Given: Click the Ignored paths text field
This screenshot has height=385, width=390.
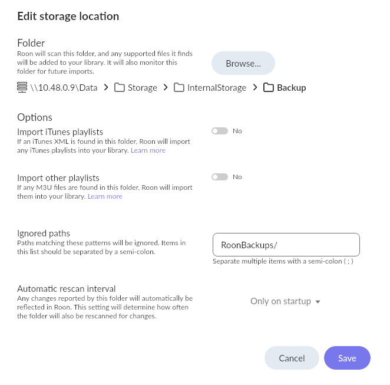Looking at the screenshot, I should tap(286, 245).
